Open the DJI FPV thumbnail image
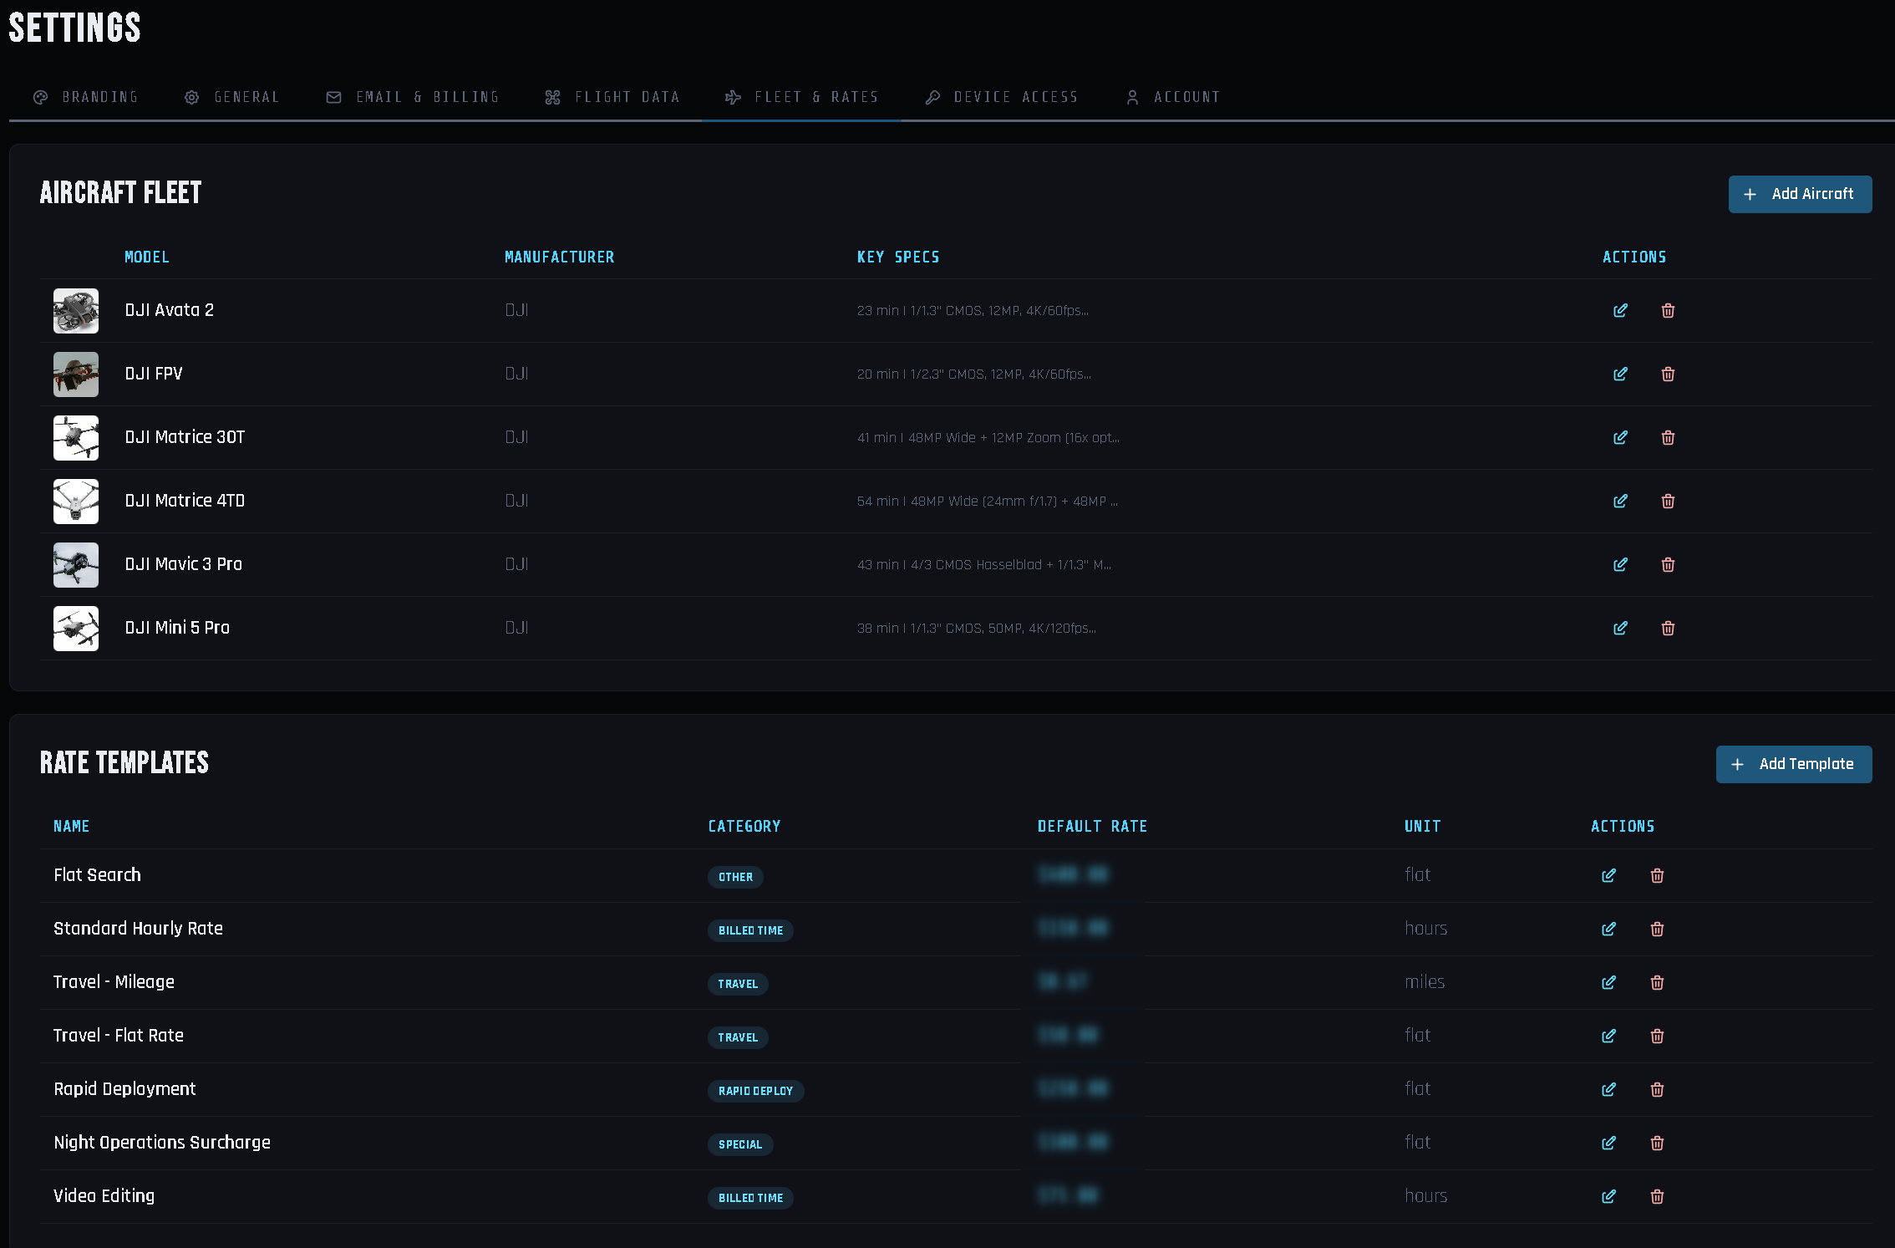Image resolution: width=1895 pixels, height=1248 pixels. 76,374
